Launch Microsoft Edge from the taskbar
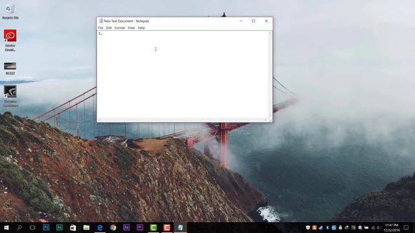415x233 pixels. pyautogui.click(x=100, y=227)
